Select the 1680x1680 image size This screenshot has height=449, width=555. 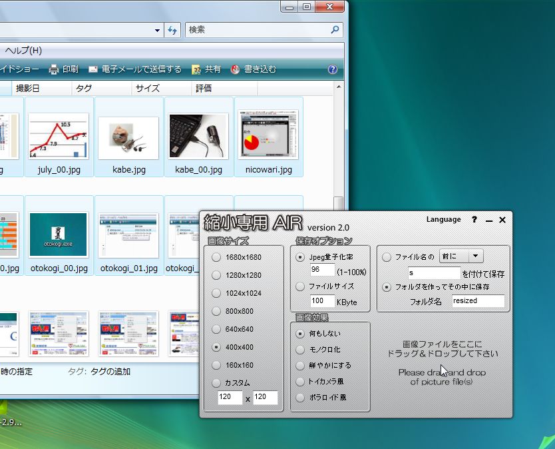pos(216,257)
